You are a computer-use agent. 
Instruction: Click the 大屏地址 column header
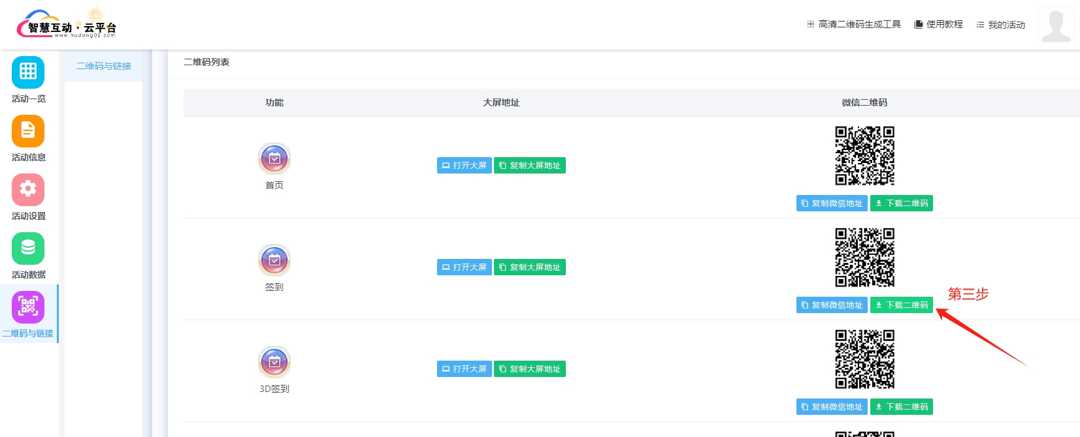pyautogui.click(x=501, y=102)
